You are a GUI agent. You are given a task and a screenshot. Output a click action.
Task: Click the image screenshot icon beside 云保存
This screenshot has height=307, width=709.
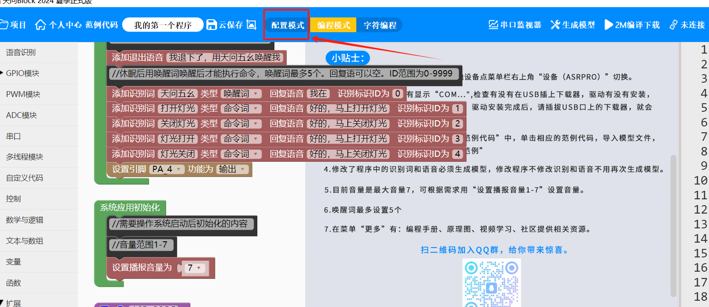tap(252, 25)
